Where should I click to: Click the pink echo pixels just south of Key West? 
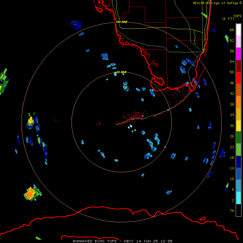pyautogui.click(x=130, y=126)
